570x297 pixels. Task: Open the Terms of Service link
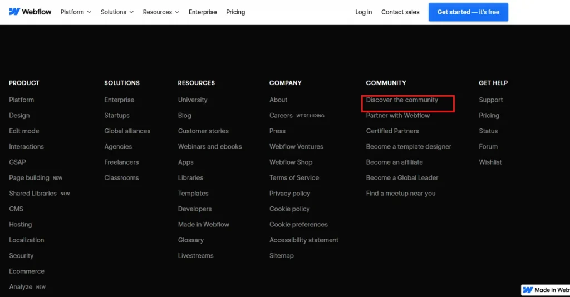(x=294, y=178)
